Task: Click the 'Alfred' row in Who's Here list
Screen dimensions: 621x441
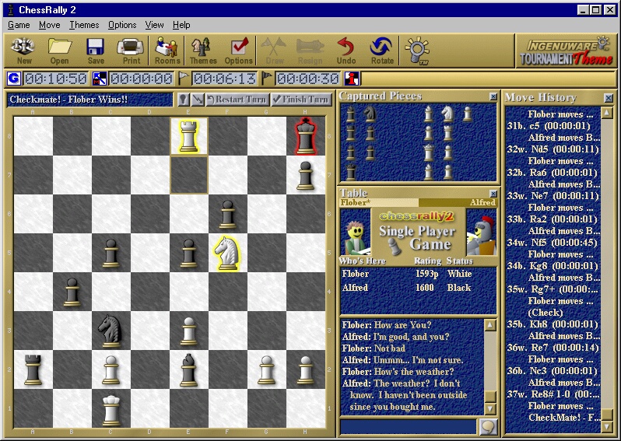Action: (418, 288)
